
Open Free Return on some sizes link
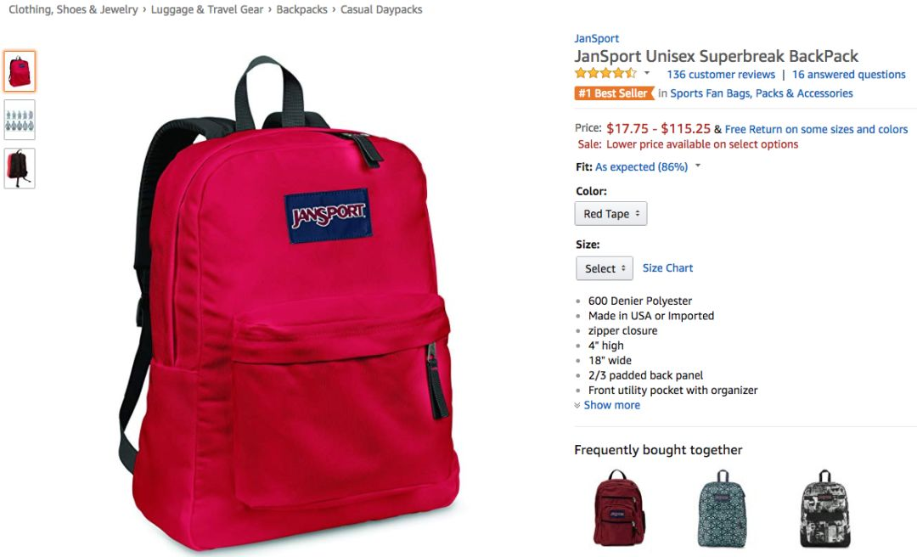click(x=816, y=129)
